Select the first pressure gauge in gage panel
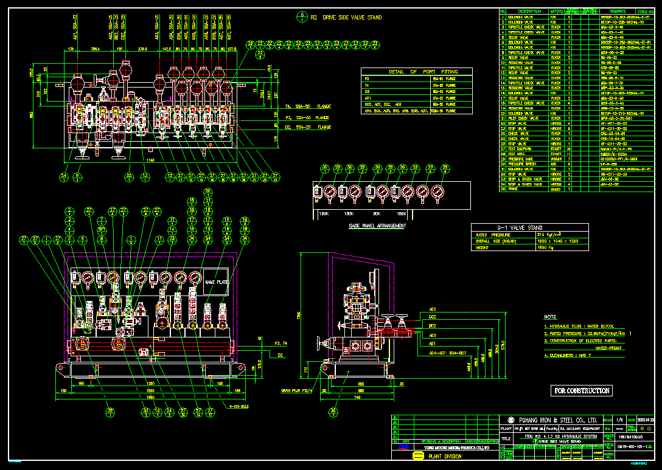 (329, 193)
